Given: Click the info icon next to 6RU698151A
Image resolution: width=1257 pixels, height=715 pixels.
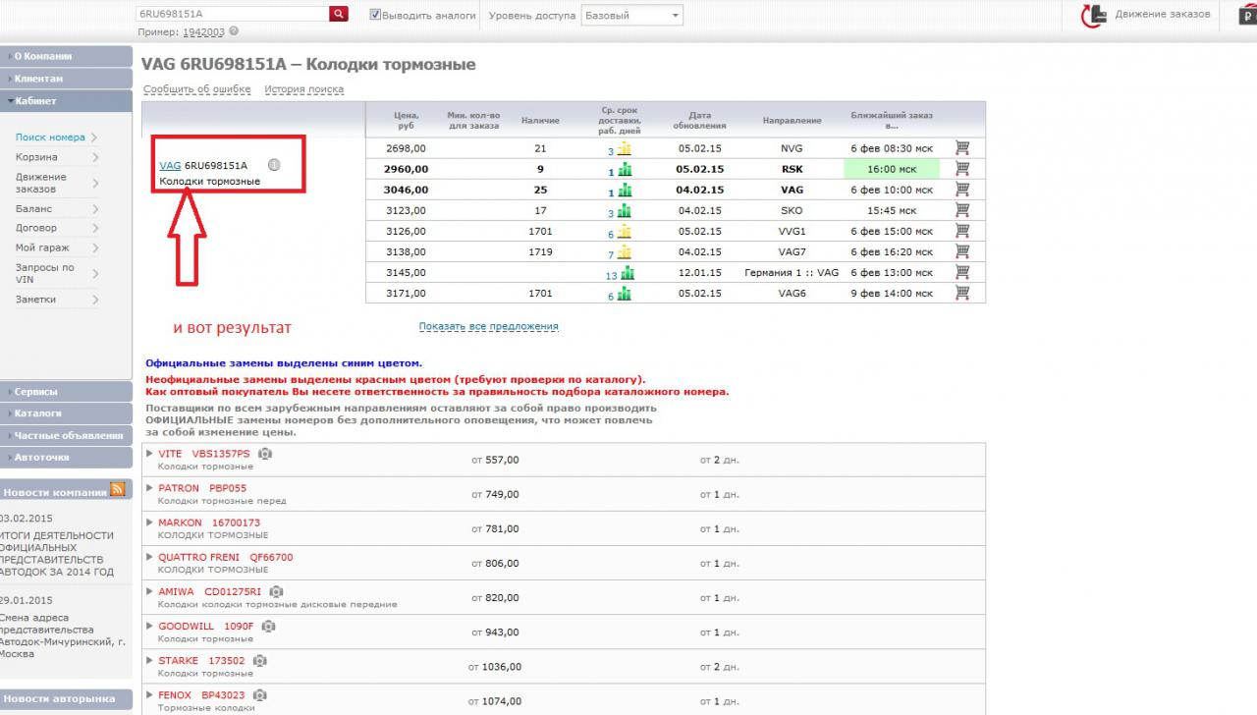Looking at the screenshot, I should (x=274, y=165).
